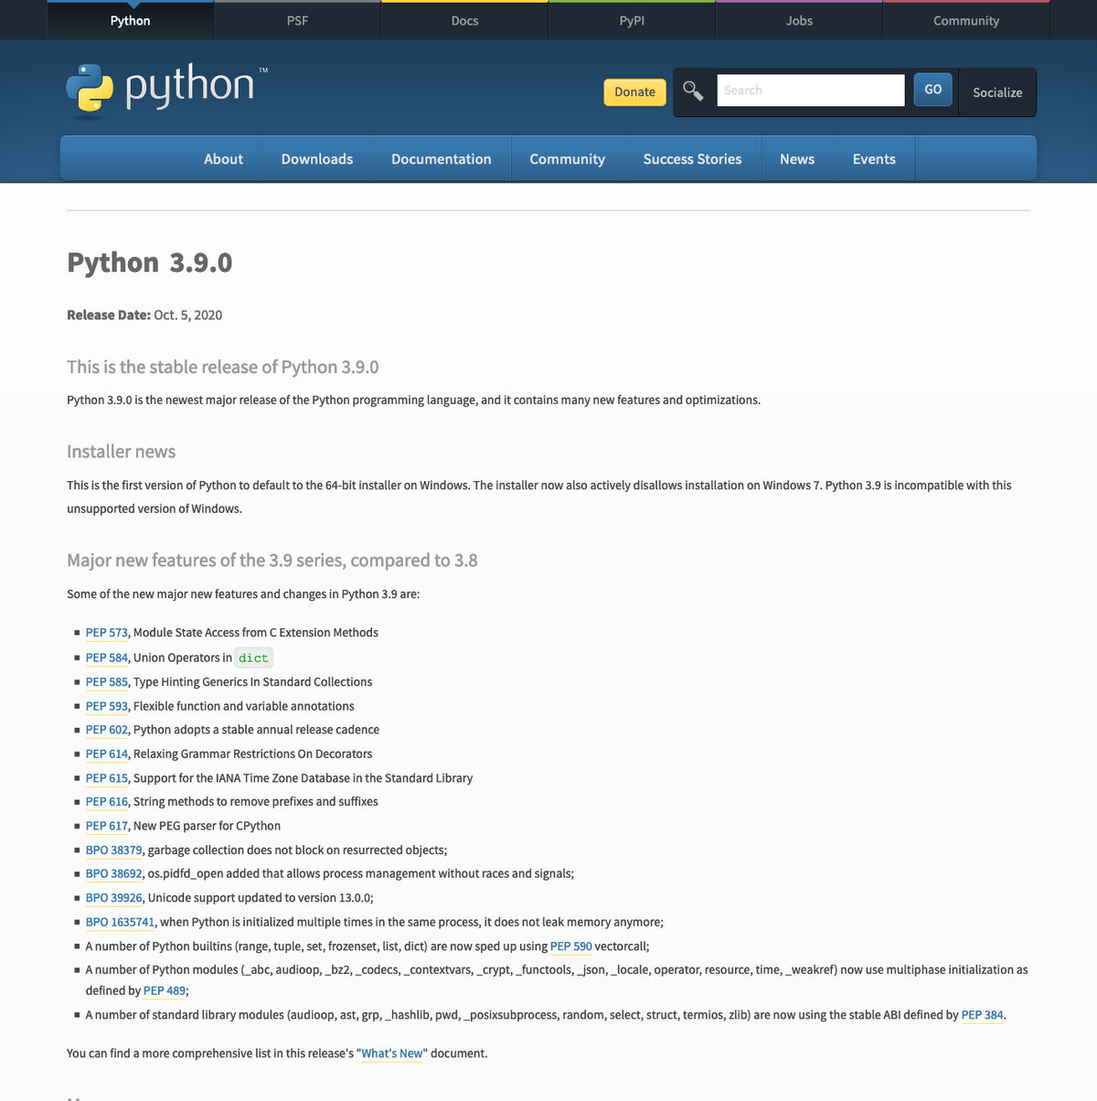Open the Socialize menu
Viewport: 1097px width, 1101px height.
tap(997, 92)
